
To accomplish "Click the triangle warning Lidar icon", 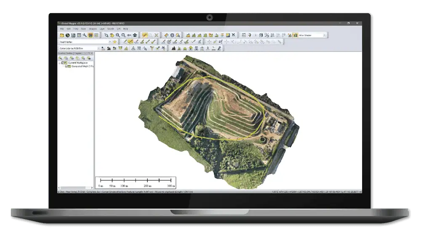I will pos(133,48).
